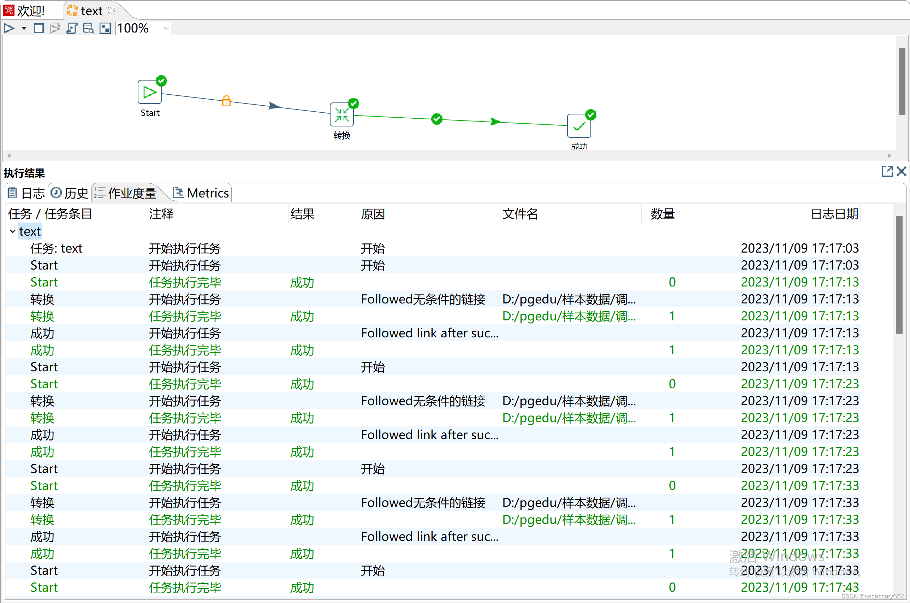Collapse the text entry in job metrics
The height and width of the screenshot is (603, 910).
click(12, 231)
